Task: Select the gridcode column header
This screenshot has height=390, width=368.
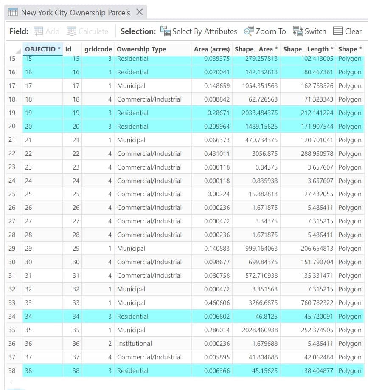Action: pos(98,49)
